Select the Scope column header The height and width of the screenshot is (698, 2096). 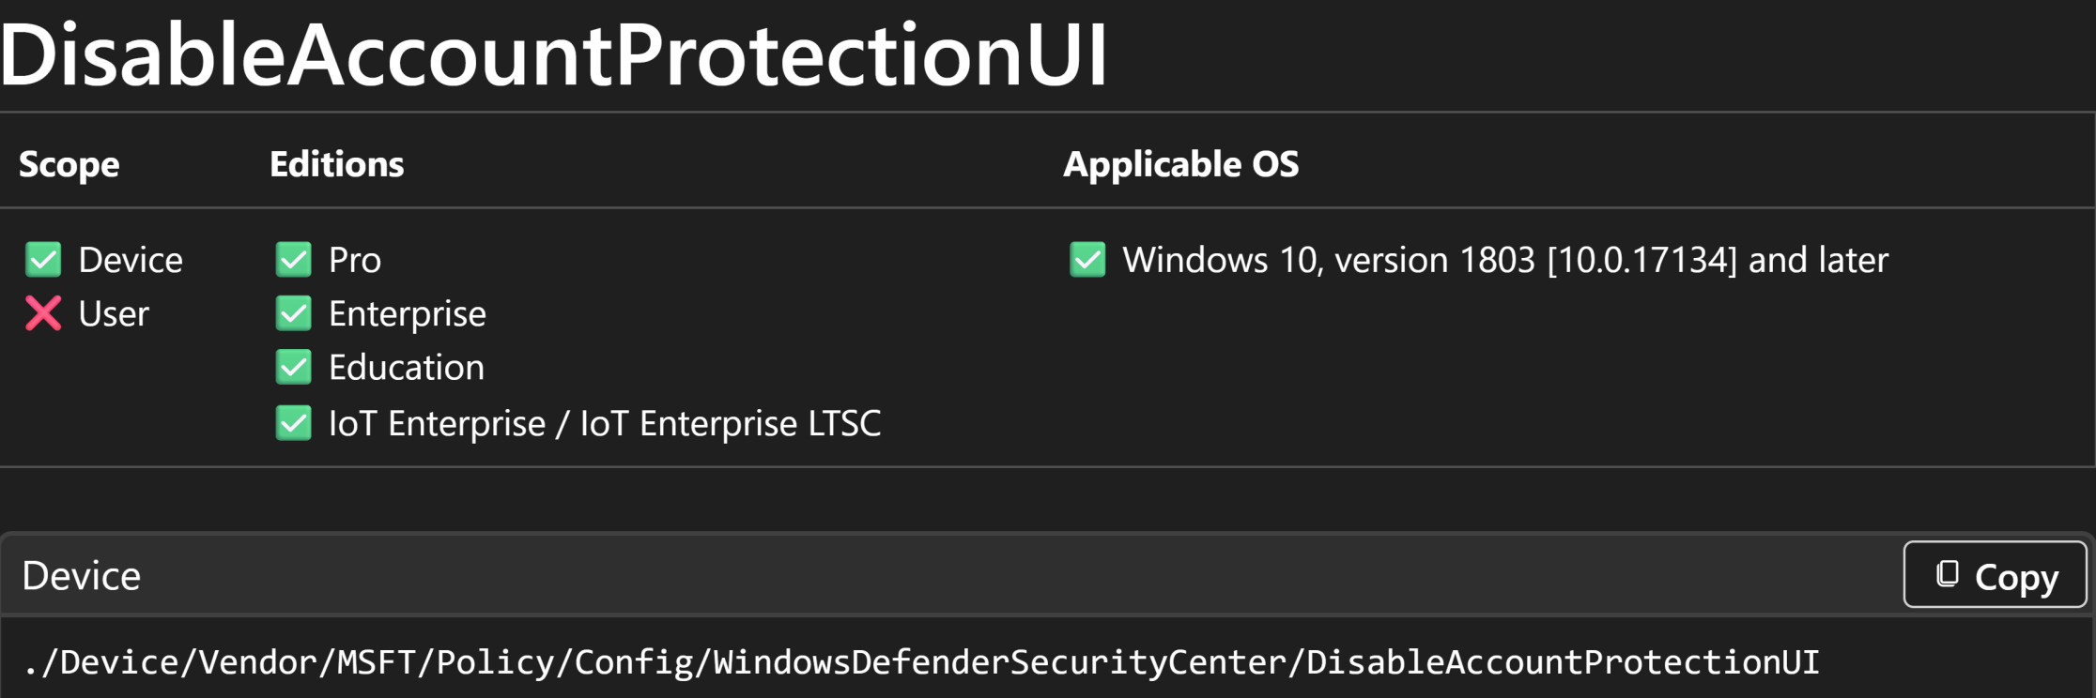pyautogui.click(x=69, y=164)
